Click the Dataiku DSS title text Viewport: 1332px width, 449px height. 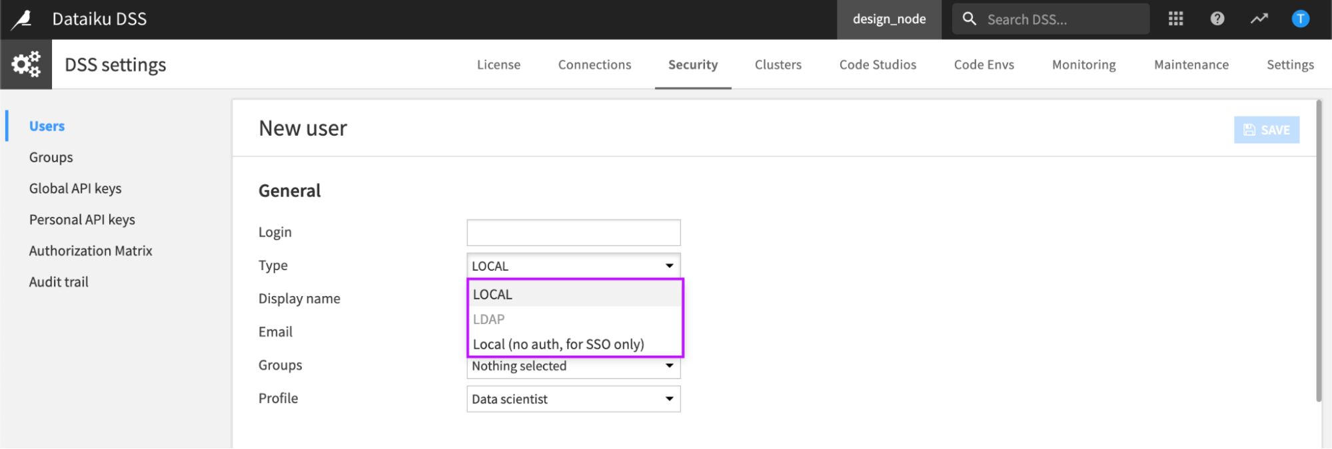coord(99,19)
